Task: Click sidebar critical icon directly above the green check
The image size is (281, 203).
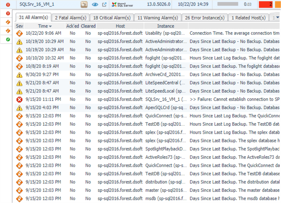Action: coord(8,31)
